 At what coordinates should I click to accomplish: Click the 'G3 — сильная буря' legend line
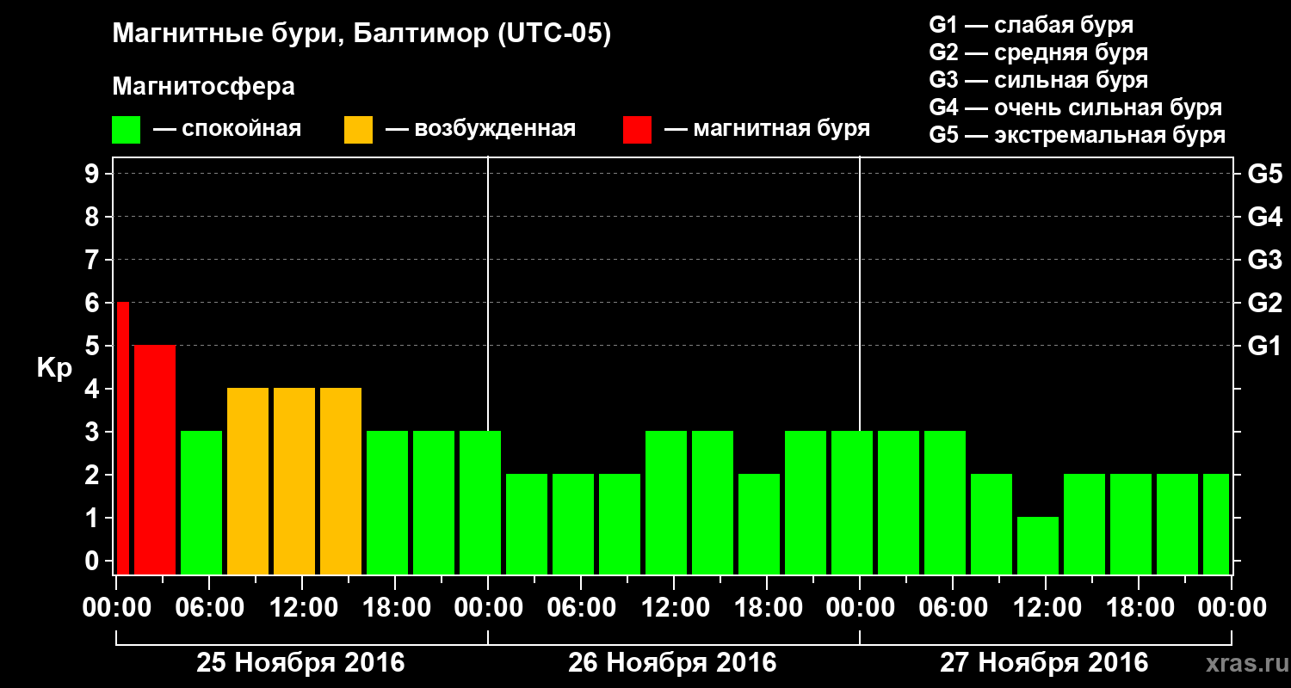click(1039, 80)
